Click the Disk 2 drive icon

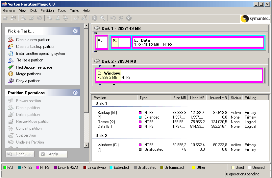97,61
